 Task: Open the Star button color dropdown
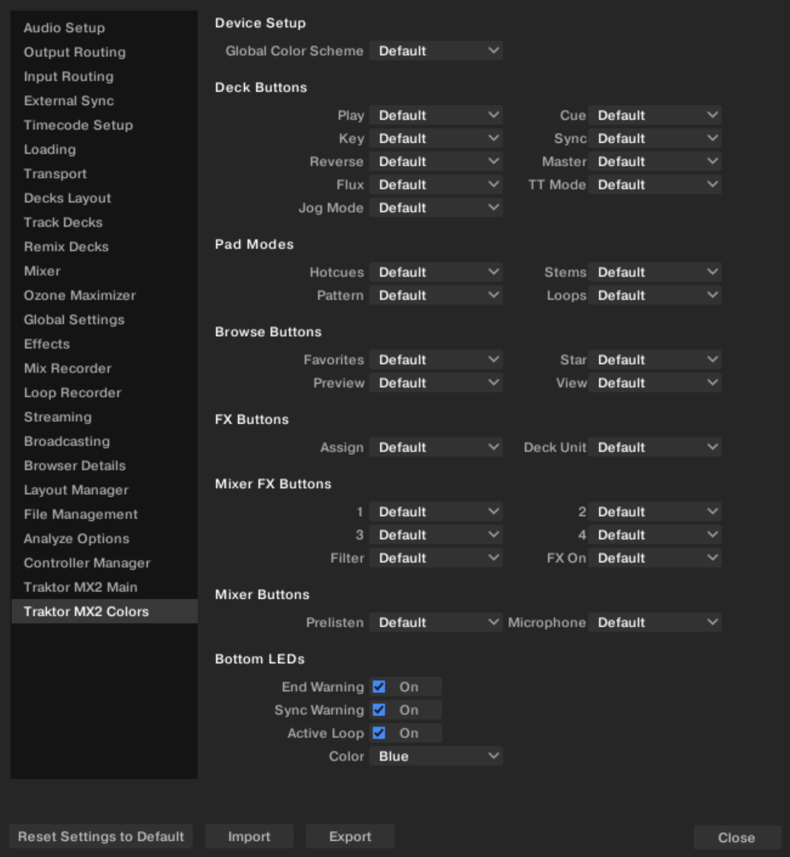click(655, 360)
